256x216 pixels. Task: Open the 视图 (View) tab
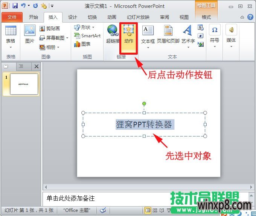pyautogui.click(x=184, y=17)
